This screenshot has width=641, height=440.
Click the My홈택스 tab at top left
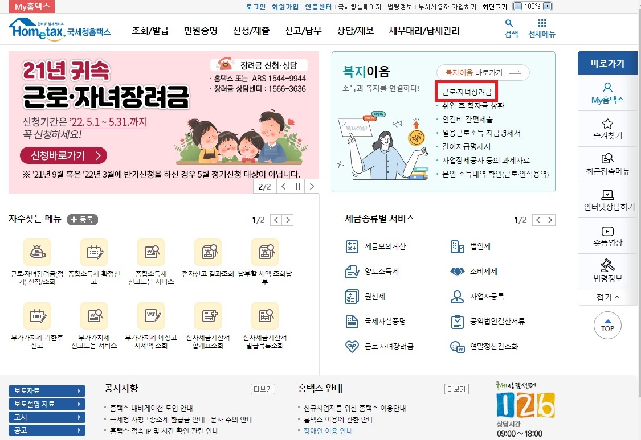click(x=31, y=6)
